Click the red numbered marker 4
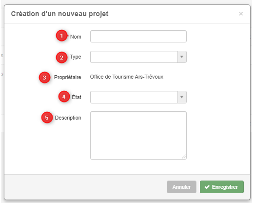 click(x=64, y=97)
